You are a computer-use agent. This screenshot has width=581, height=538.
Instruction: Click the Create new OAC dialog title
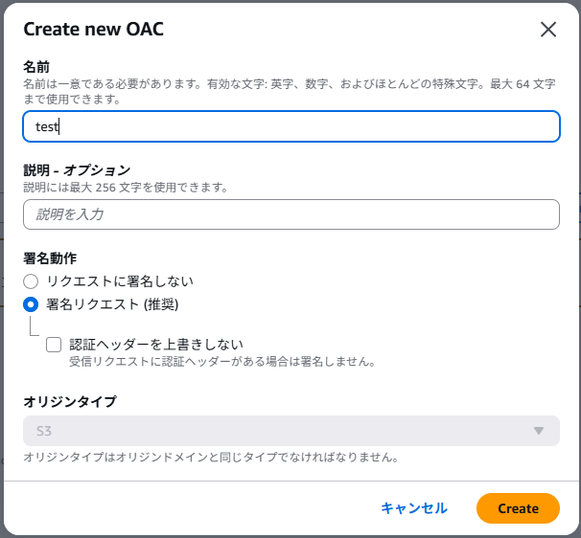click(x=93, y=29)
